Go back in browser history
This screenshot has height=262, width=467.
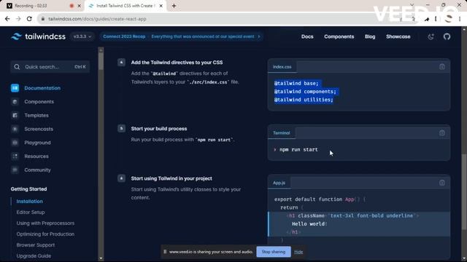(x=7, y=19)
